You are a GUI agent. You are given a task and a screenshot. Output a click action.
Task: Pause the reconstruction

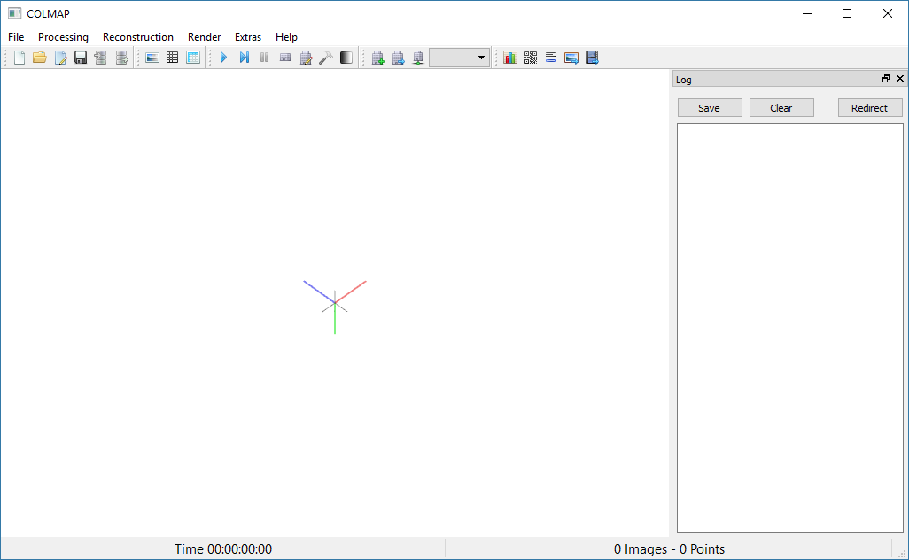pos(264,57)
